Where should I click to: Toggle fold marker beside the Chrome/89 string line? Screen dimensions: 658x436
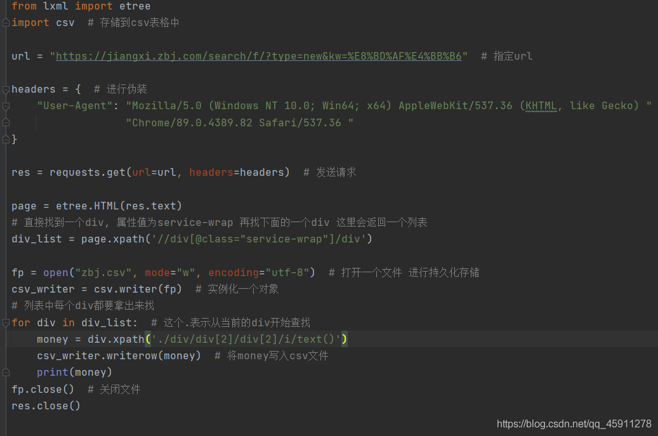point(6,122)
